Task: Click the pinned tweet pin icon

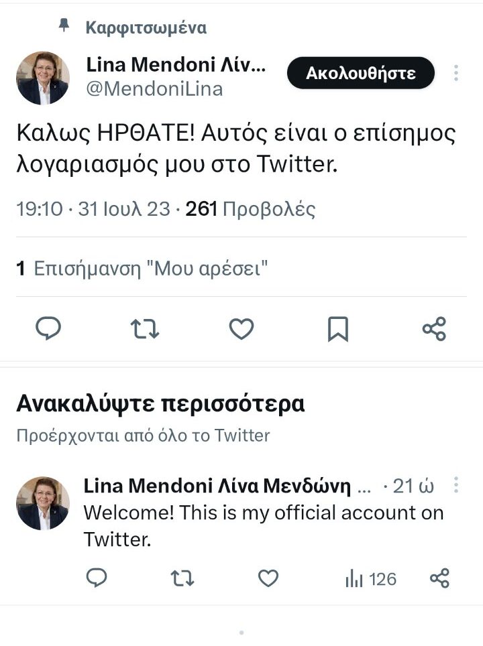Action: click(x=64, y=26)
